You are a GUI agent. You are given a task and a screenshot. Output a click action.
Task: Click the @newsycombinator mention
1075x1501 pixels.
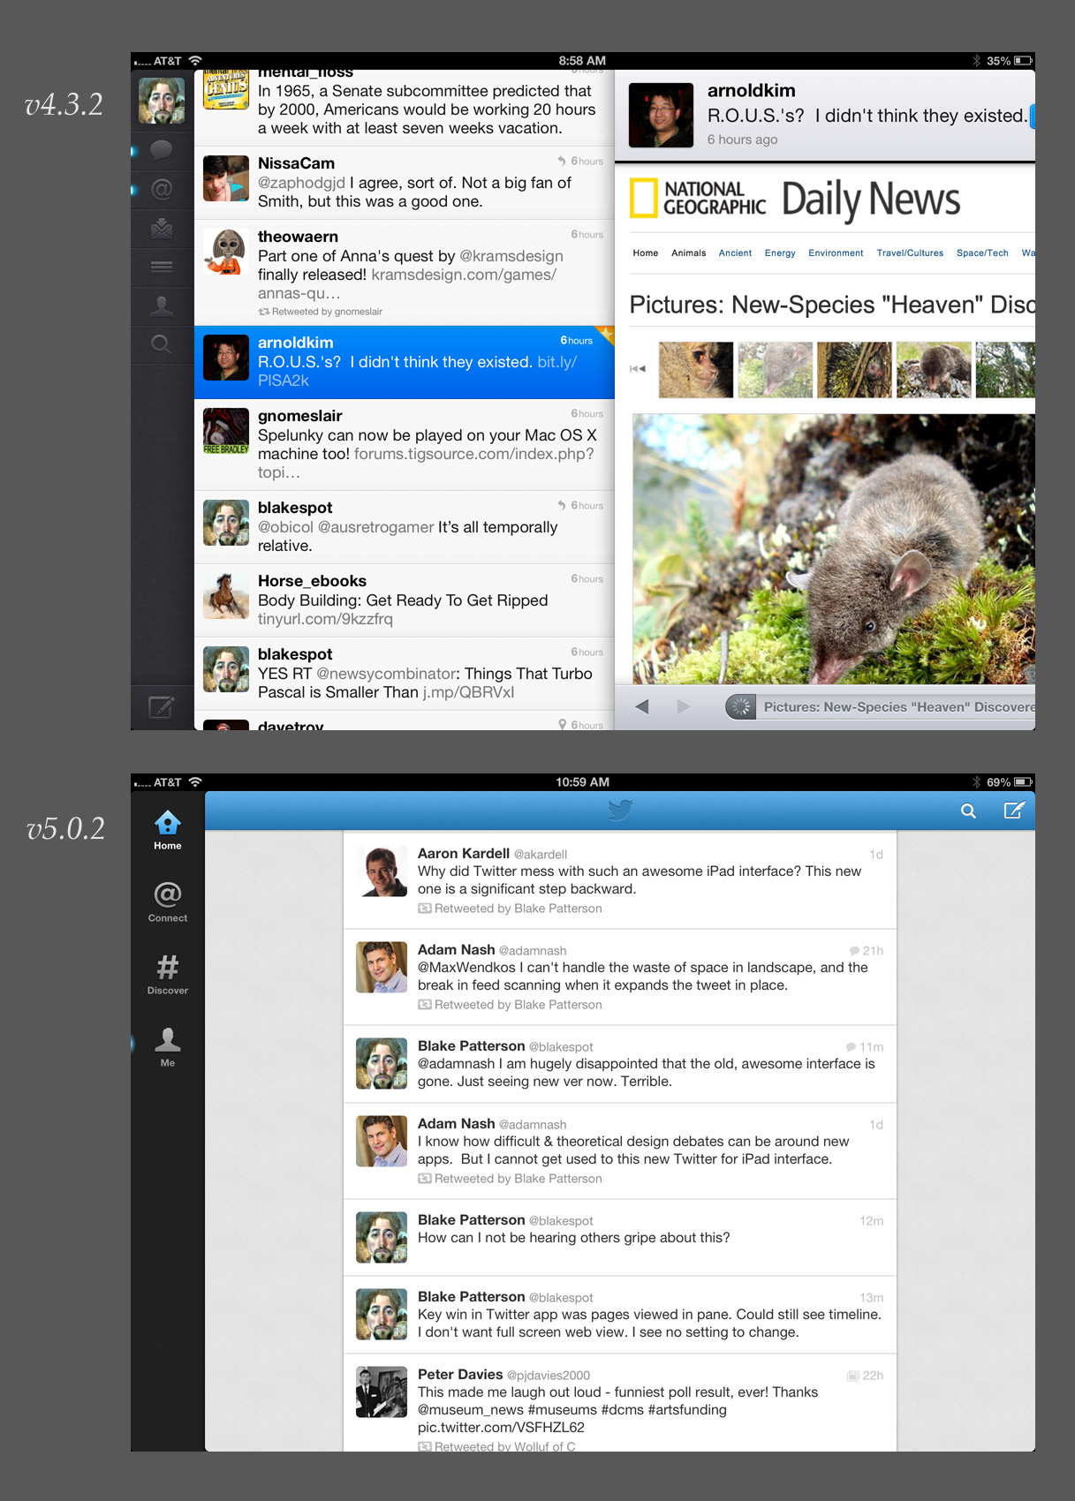click(387, 674)
